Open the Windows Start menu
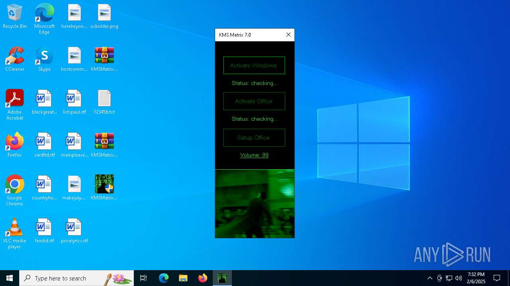 point(10,278)
